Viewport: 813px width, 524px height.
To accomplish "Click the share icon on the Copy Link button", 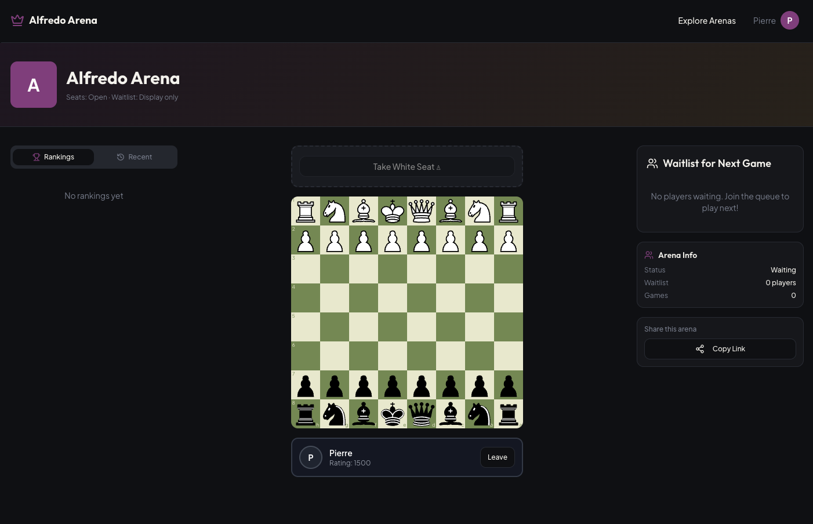I will (x=700, y=349).
